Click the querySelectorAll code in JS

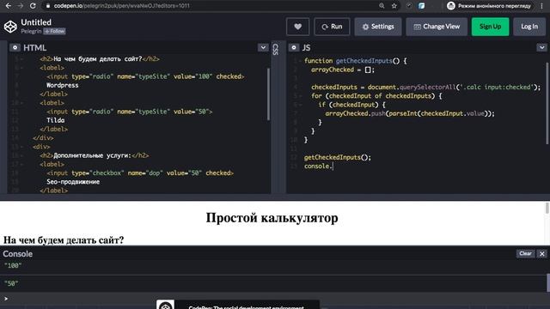pyautogui.click(x=427, y=88)
